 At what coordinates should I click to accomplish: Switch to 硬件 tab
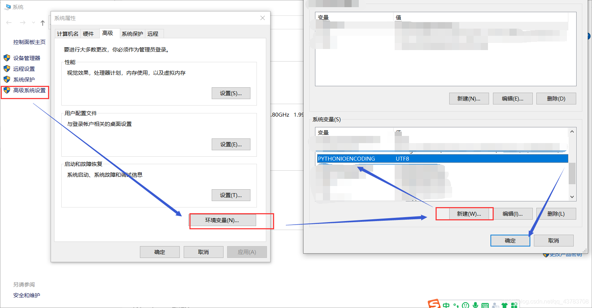[88, 34]
